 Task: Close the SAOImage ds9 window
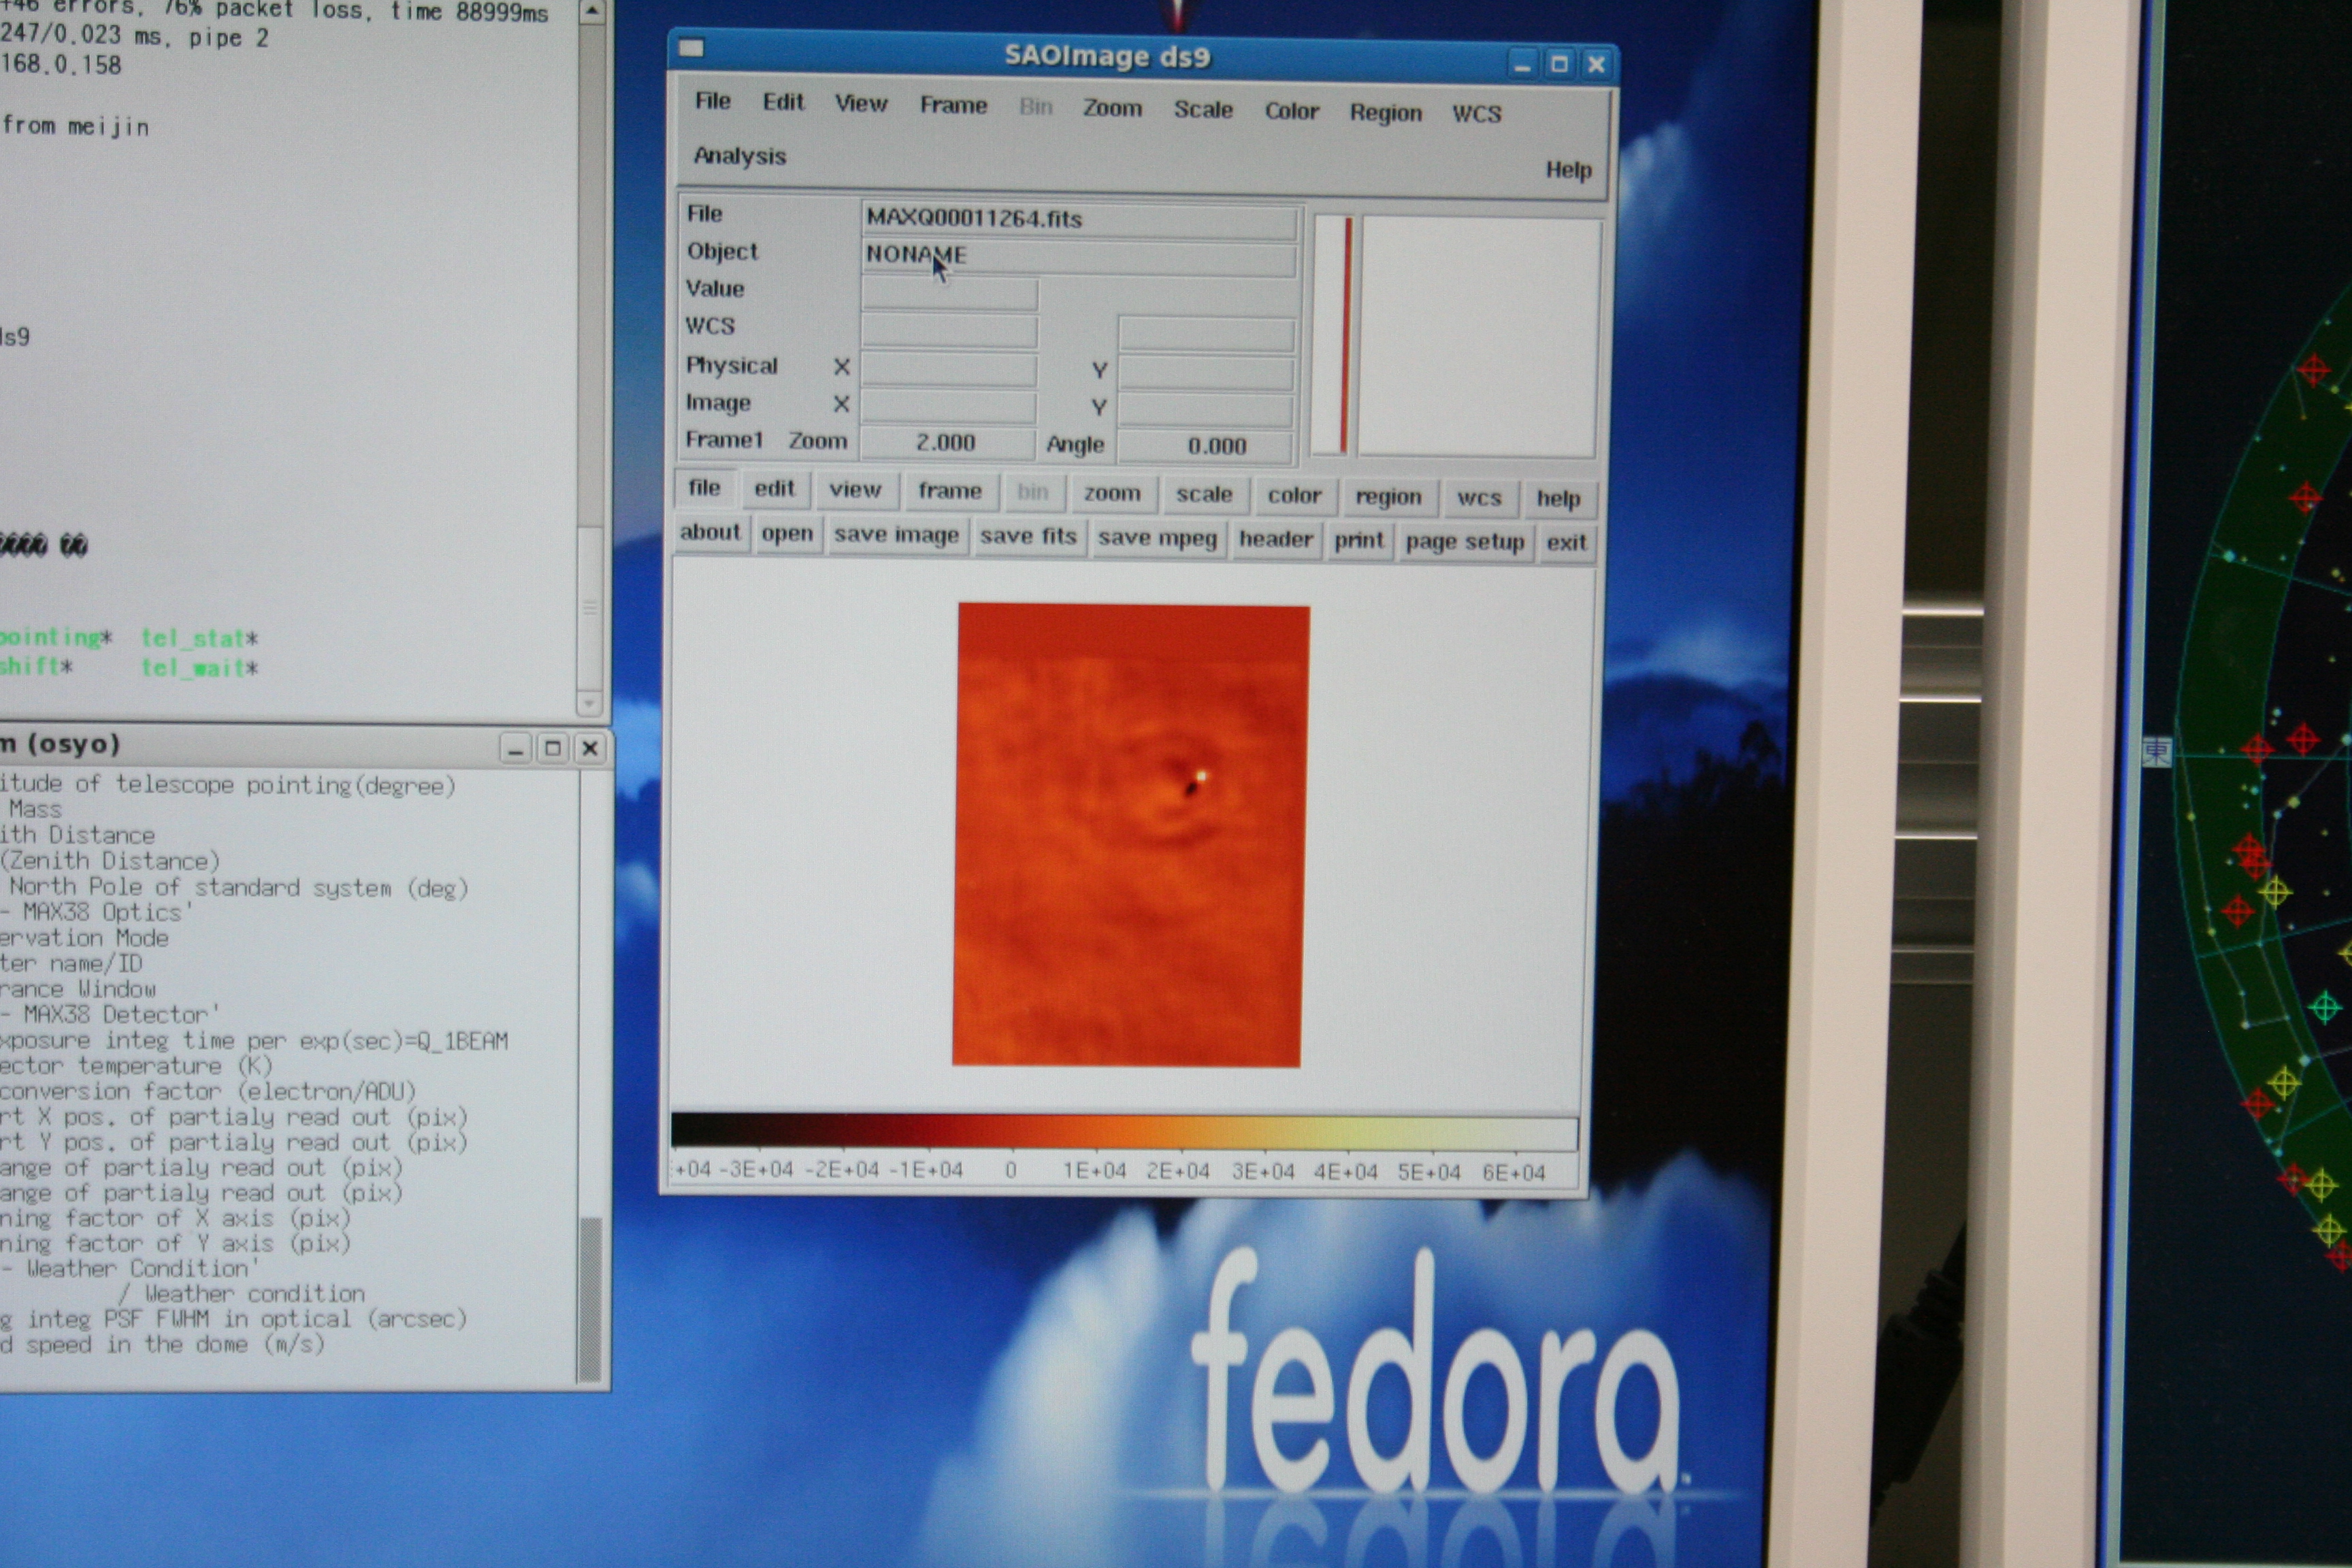pos(1596,65)
